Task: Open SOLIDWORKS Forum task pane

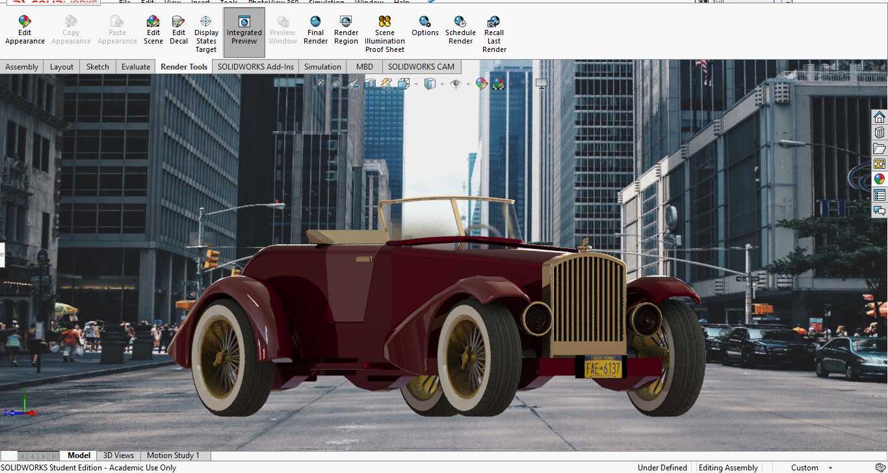Action: (x=880, y=211)
